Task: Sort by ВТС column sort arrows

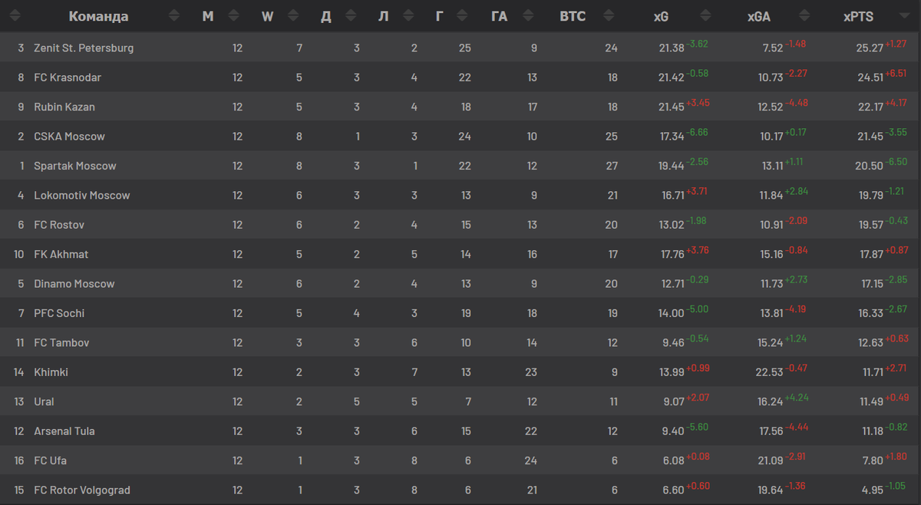Action: tap(609, 16)
